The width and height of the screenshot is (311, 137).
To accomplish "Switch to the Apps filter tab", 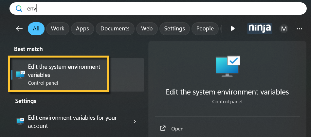I will 82,29.
